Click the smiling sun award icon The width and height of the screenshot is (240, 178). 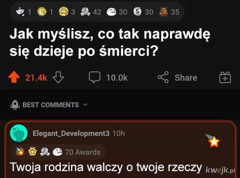[42, 12]
